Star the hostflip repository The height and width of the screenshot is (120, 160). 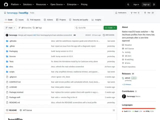tap(149, 13)
